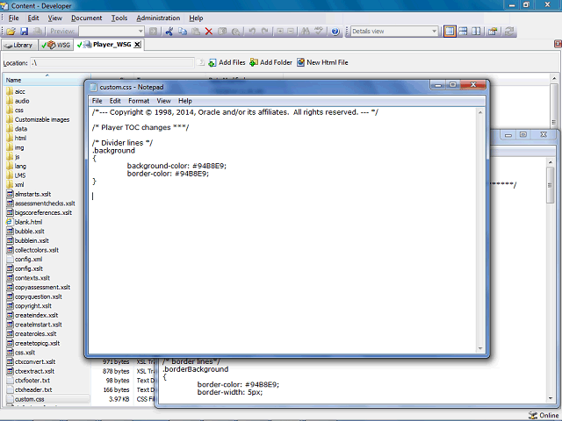Click the red close-all-tabs icon at right
The width and height of the screenshot is (562, 421).
pos(558,44)
